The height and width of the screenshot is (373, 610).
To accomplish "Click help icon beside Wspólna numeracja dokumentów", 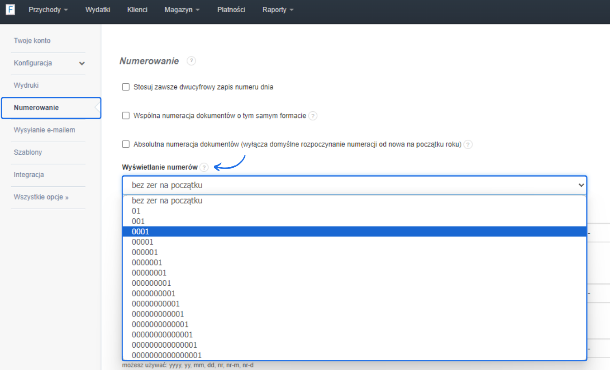I will [313, 116].
